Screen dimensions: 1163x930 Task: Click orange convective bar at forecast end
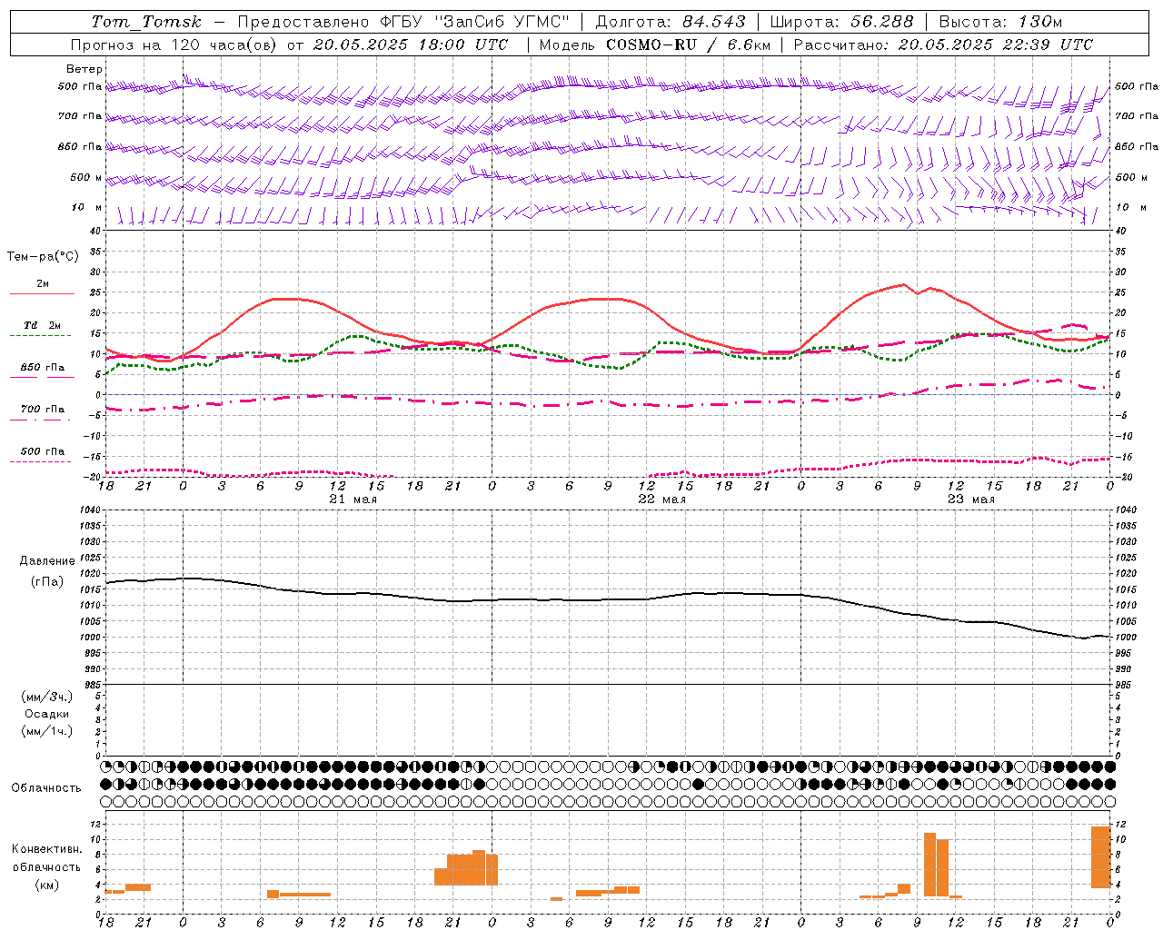(1101, 857)
